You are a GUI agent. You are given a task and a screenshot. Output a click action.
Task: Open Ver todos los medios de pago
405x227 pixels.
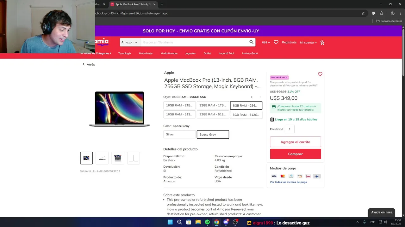click(288, 182)
